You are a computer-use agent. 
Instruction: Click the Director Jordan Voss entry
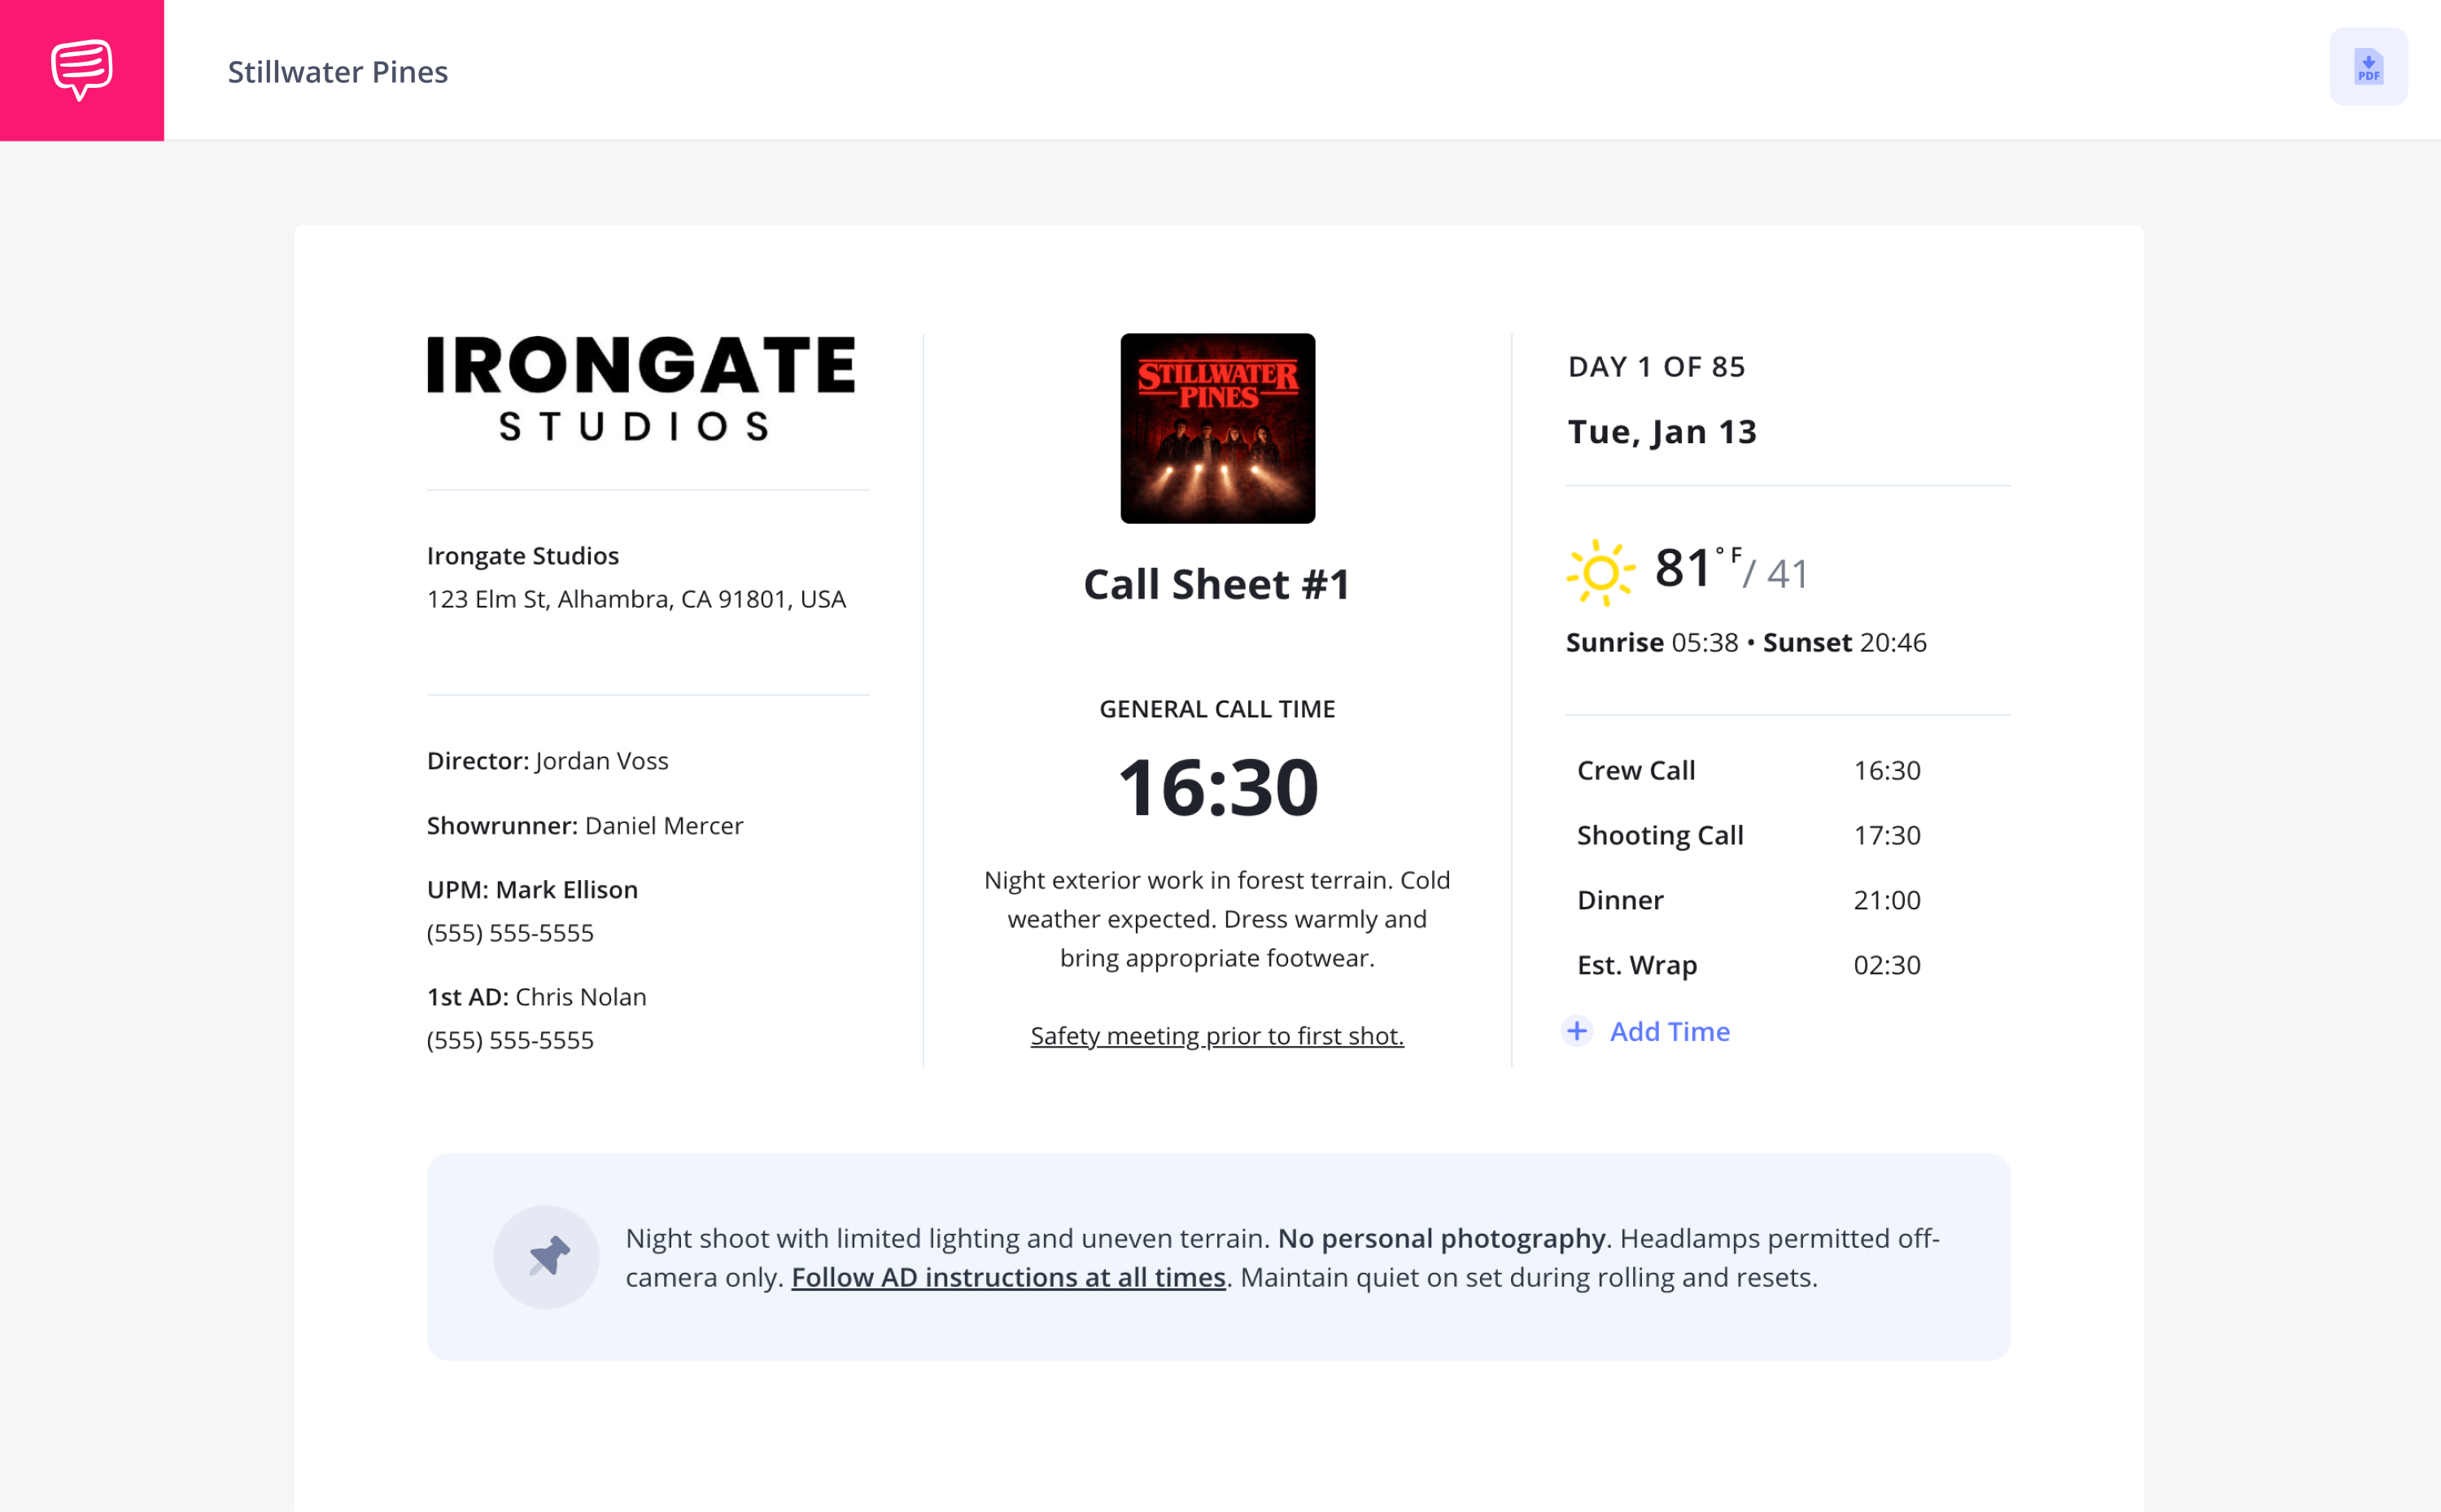[x=548, y=761]
